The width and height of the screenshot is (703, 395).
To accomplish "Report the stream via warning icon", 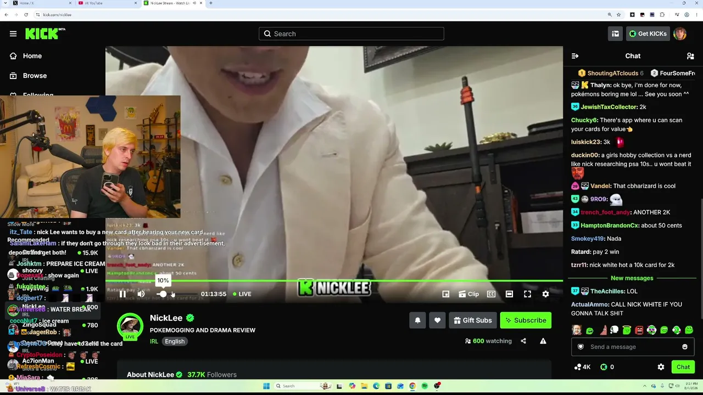I will [x=543, y=341].
